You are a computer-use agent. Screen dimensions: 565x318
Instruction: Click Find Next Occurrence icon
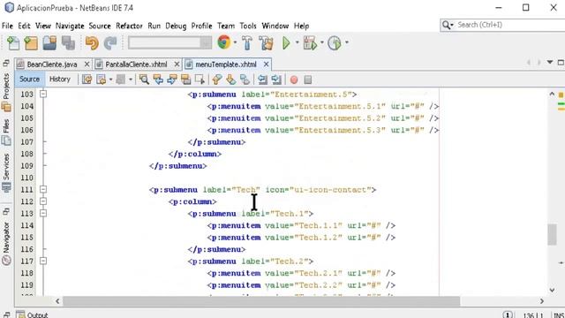click(172, 79)
